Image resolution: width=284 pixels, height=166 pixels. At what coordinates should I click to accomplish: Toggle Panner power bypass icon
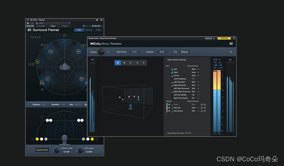tap(28, 23)
